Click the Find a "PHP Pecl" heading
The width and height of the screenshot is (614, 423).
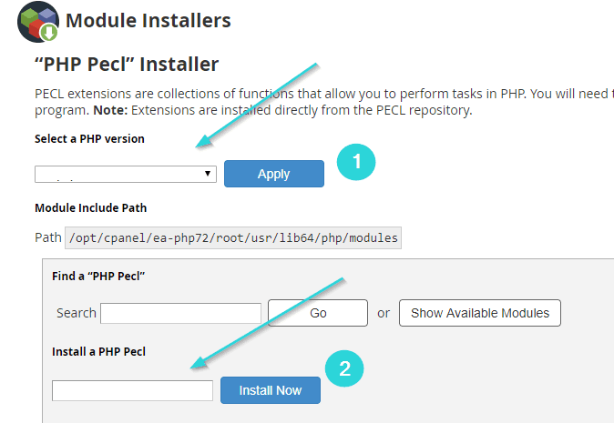click(x=98, y=276)
